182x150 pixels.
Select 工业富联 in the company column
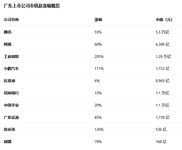[x=11, y=57]
